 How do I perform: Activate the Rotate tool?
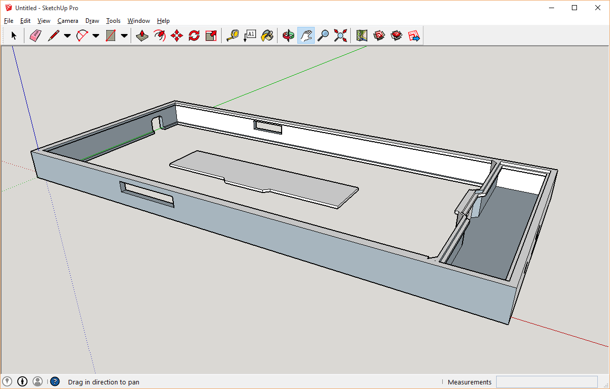click(x=194, y=36)
